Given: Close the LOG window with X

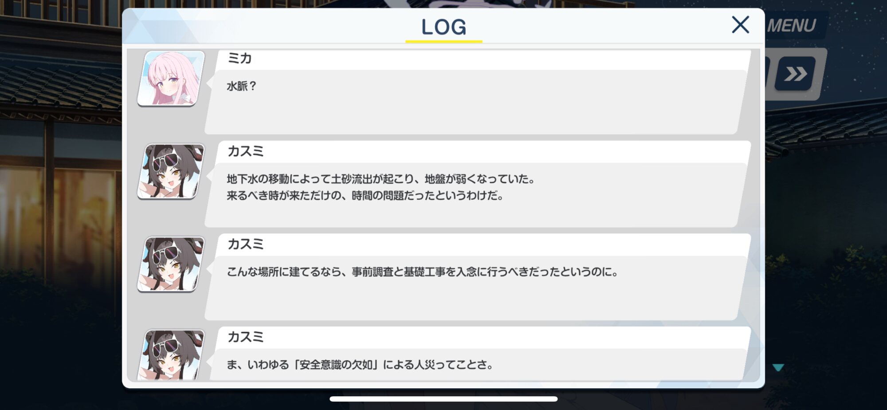Looking at the screenshot, I should pyautogui.click(x=740, y=25).
